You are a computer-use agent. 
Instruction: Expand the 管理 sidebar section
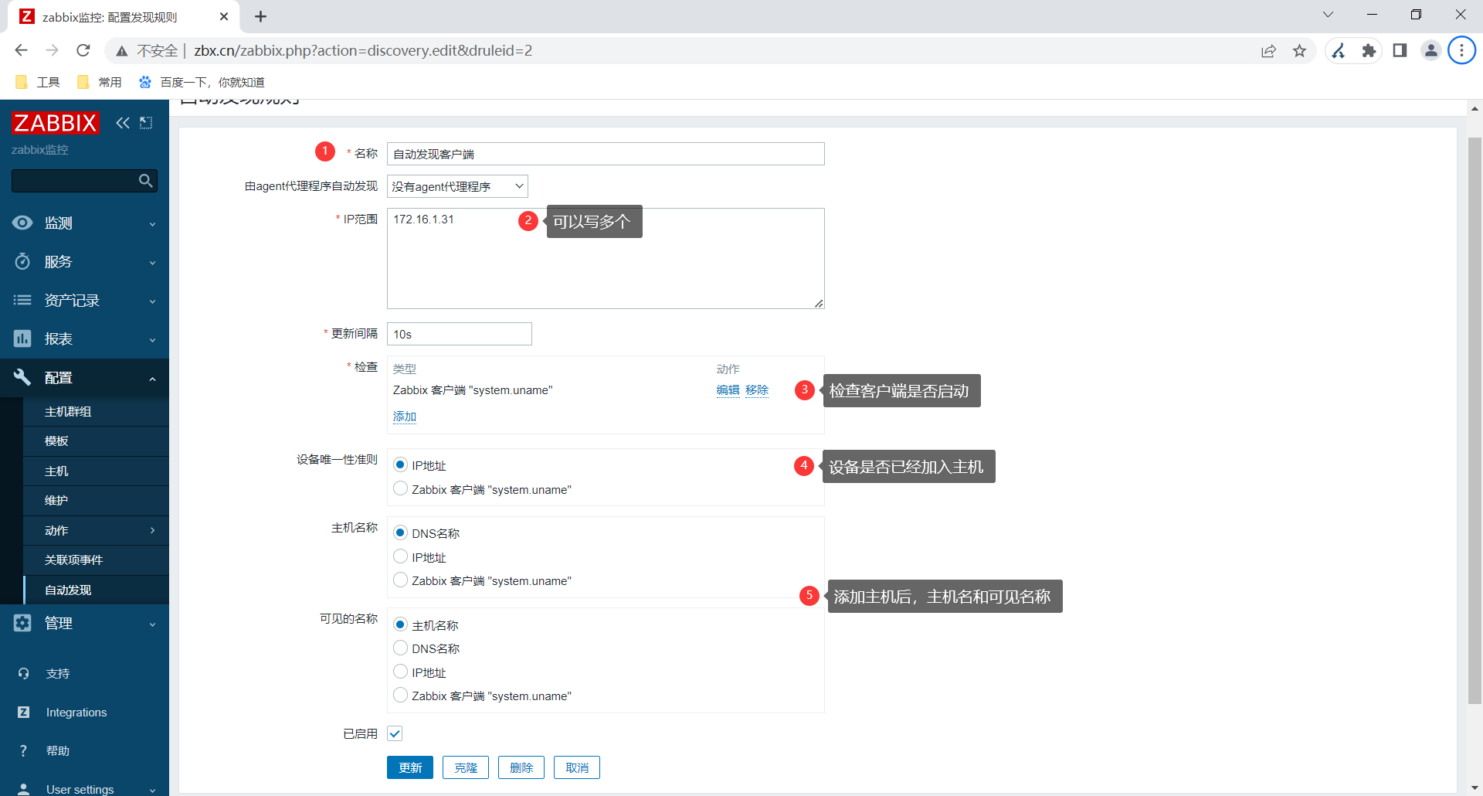pos(83,624)
